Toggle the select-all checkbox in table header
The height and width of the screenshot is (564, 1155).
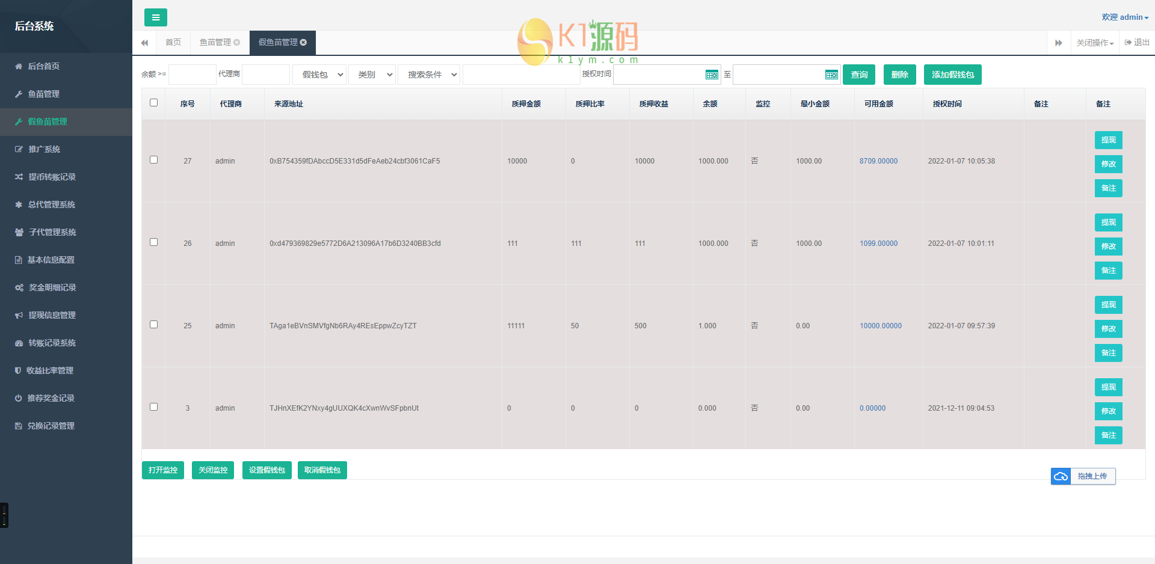[153, 103]
